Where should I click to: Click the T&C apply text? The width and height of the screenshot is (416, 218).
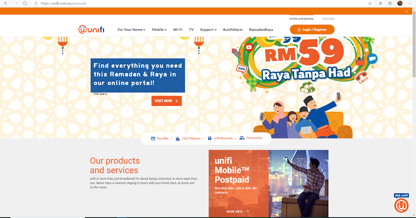tap(101, 94)
